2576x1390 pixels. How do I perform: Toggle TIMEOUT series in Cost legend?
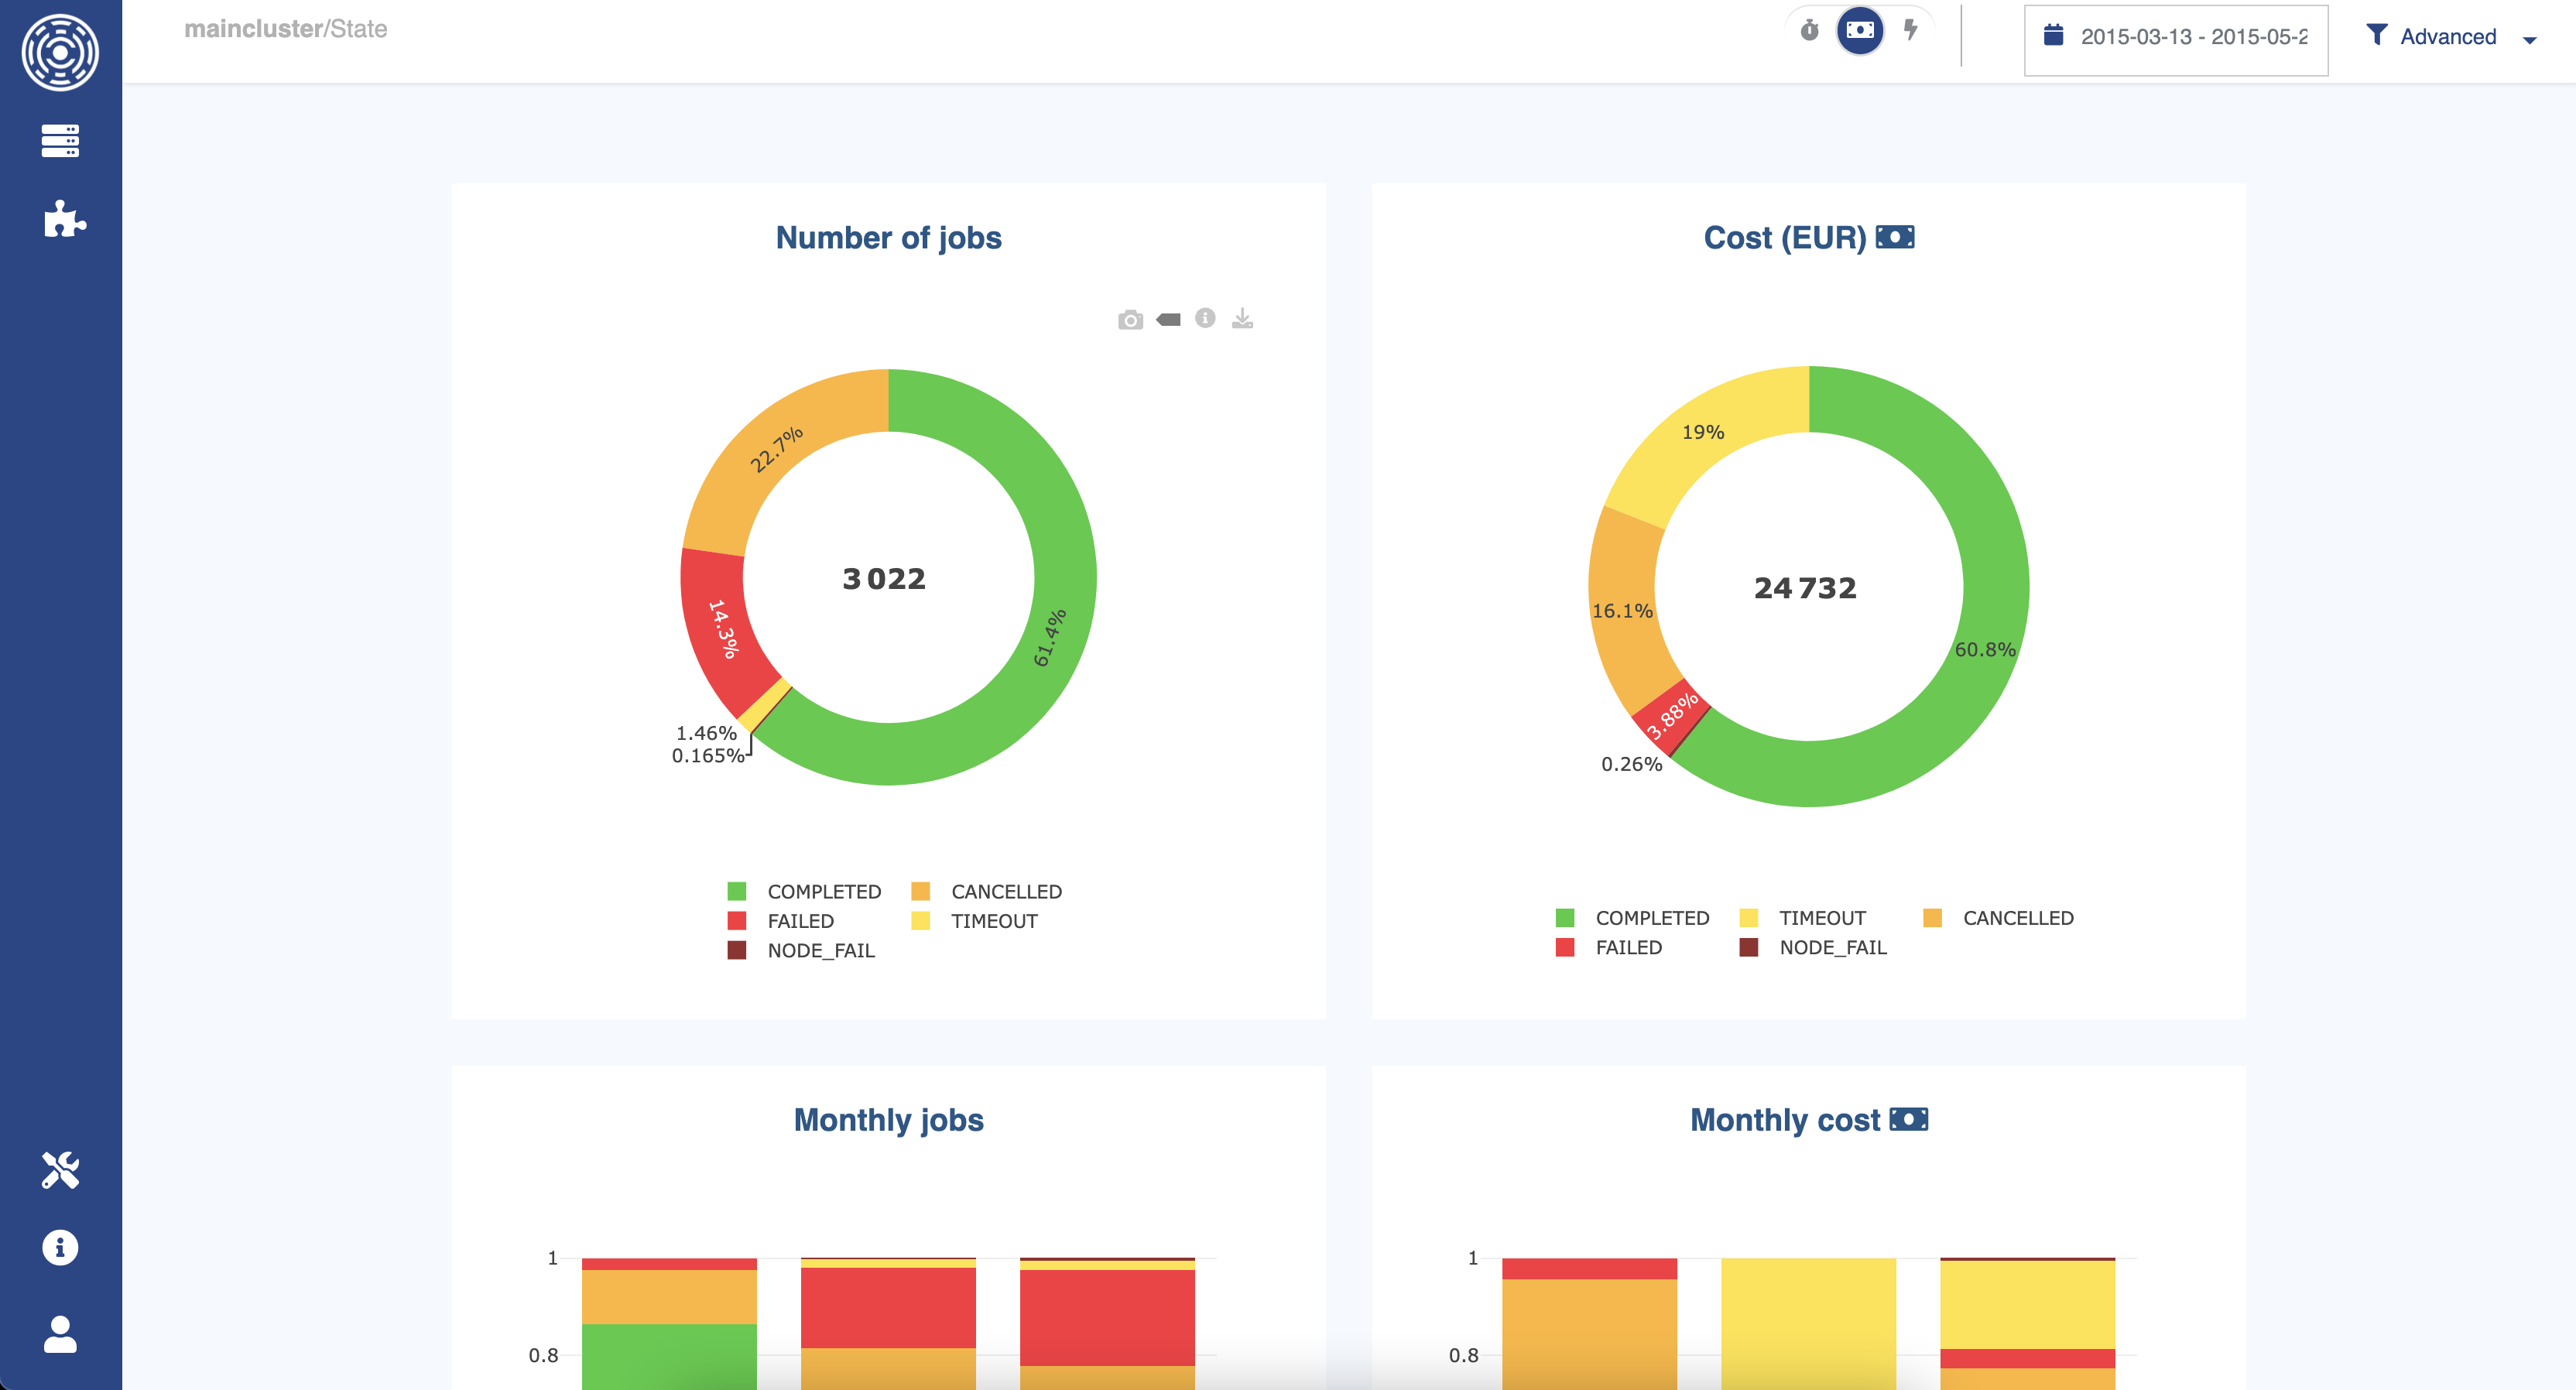[1821, 918]
